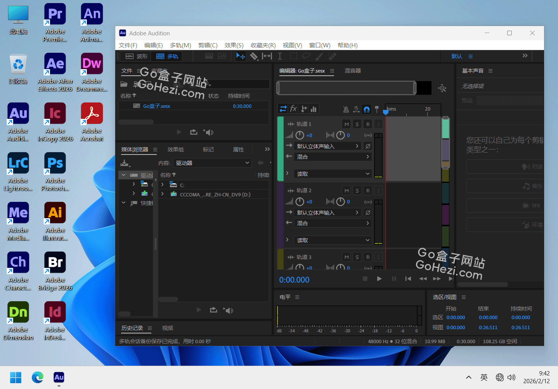Image resolution: width=558 pixels, height=389 pixels.
Task: Expand the C: drive in media browser
Action: pyautogui.click(x=163, y=185)
